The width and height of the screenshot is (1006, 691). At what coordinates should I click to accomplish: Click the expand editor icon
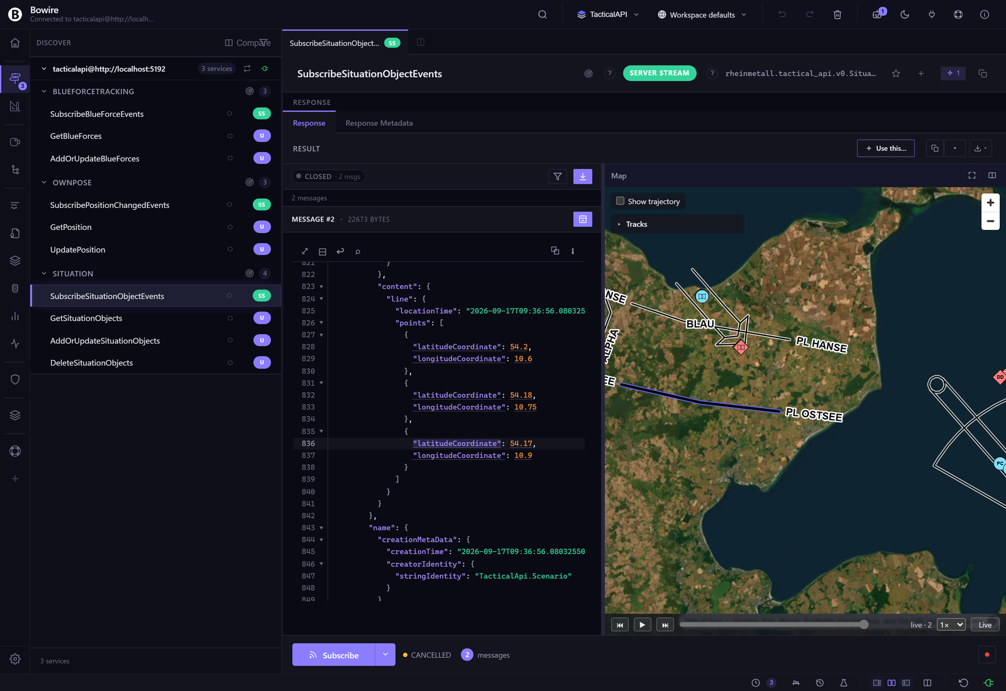(x=305, y=251)
